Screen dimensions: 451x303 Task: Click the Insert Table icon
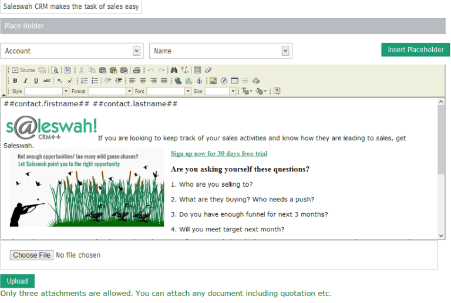[x=235, y=81]
